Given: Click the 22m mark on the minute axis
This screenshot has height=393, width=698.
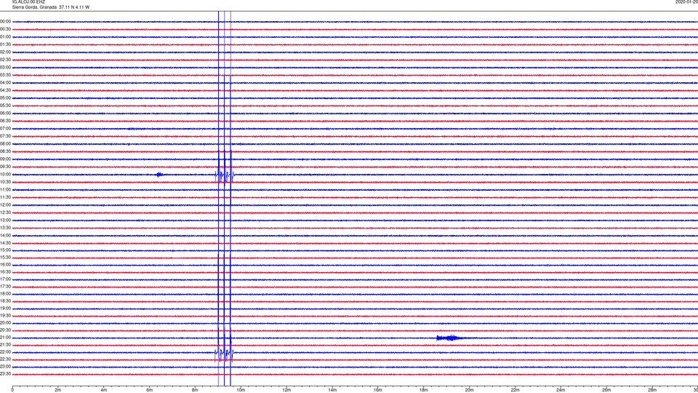Looking at the screenshot, I should coord(515,390).
